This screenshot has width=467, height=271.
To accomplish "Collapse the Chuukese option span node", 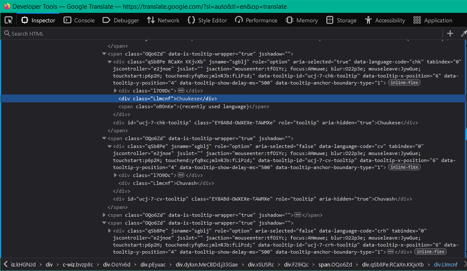I will click(x=104, y=54).
